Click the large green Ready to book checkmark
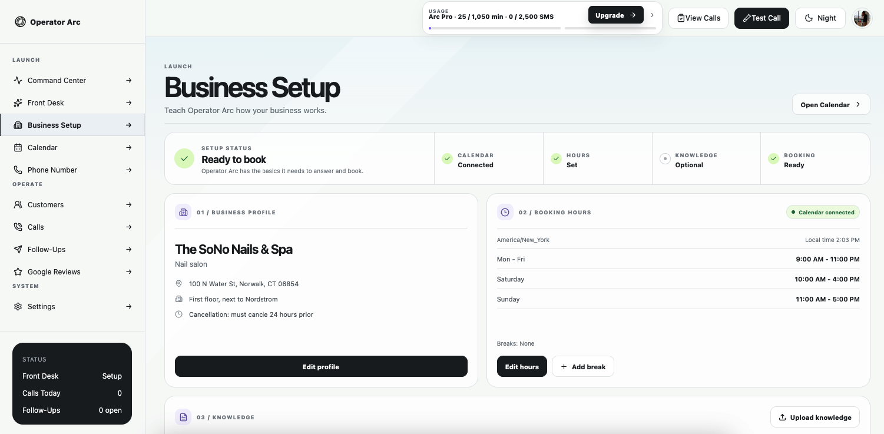884x434 pixels. [x=184, y=158]
